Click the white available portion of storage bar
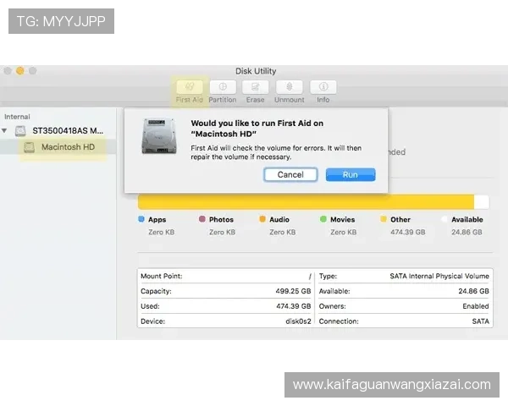This screenshot has height=406, width=508. pos(482,201)
